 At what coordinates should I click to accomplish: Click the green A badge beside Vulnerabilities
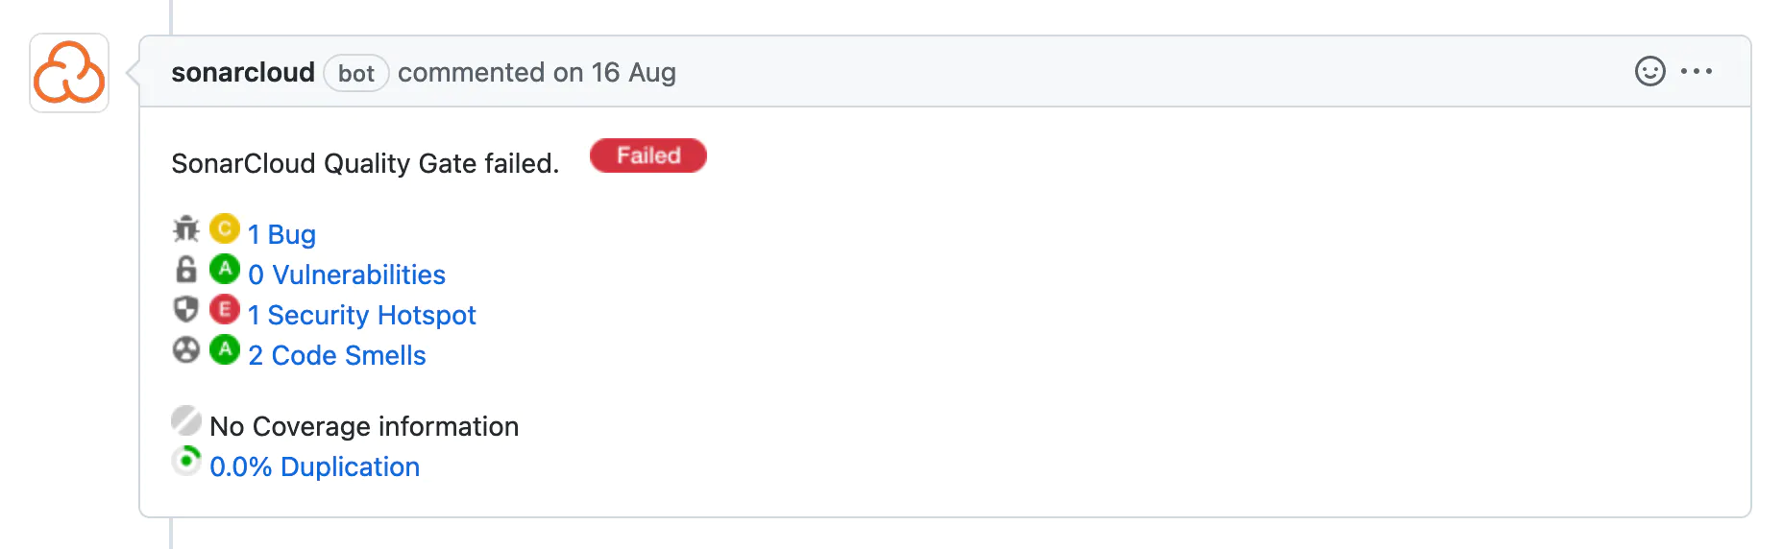coord(225,269)
